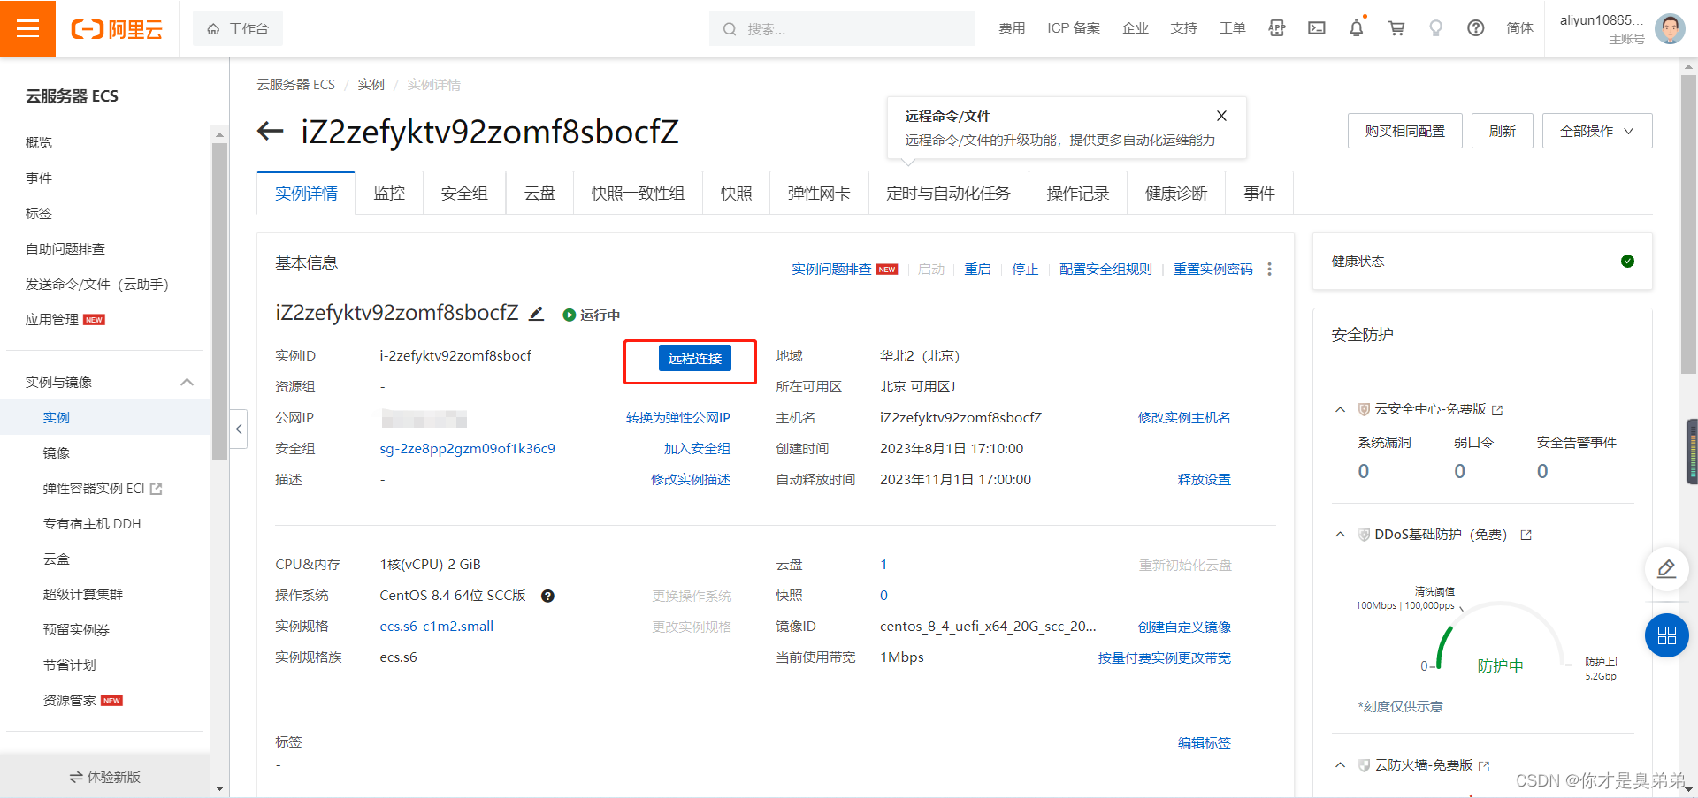Collapse DDoS基础防护 section
The height and width of the screenshot is (798, 1698).
[1341, 535]
